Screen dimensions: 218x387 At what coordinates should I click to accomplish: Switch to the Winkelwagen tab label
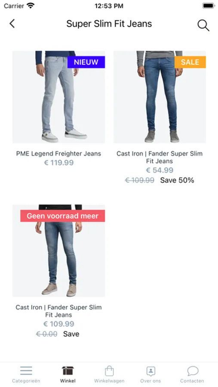tap(109, 381)
